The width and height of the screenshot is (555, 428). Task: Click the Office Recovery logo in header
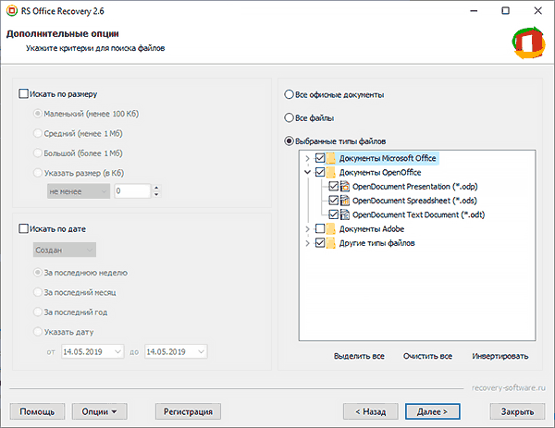tap(529, 43)
